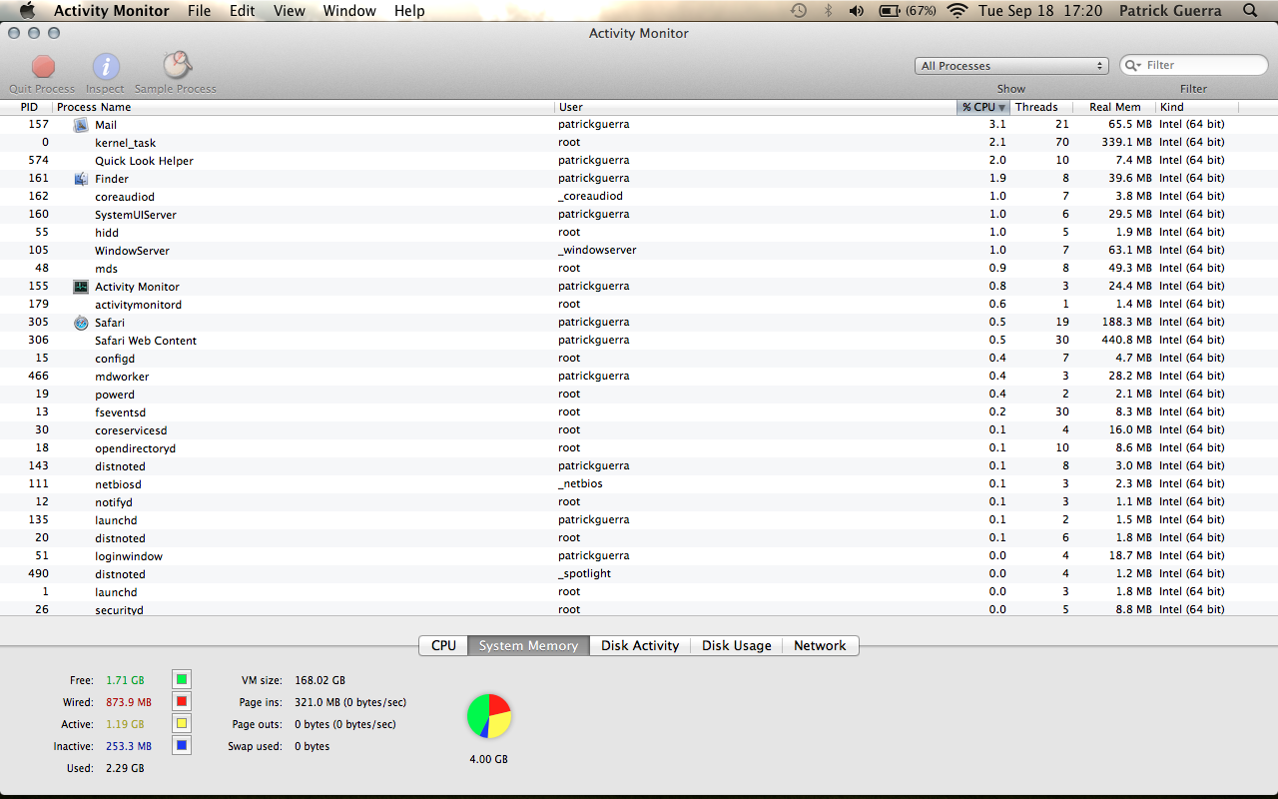
Task: Select the configd process row
Action: point(639,359)
